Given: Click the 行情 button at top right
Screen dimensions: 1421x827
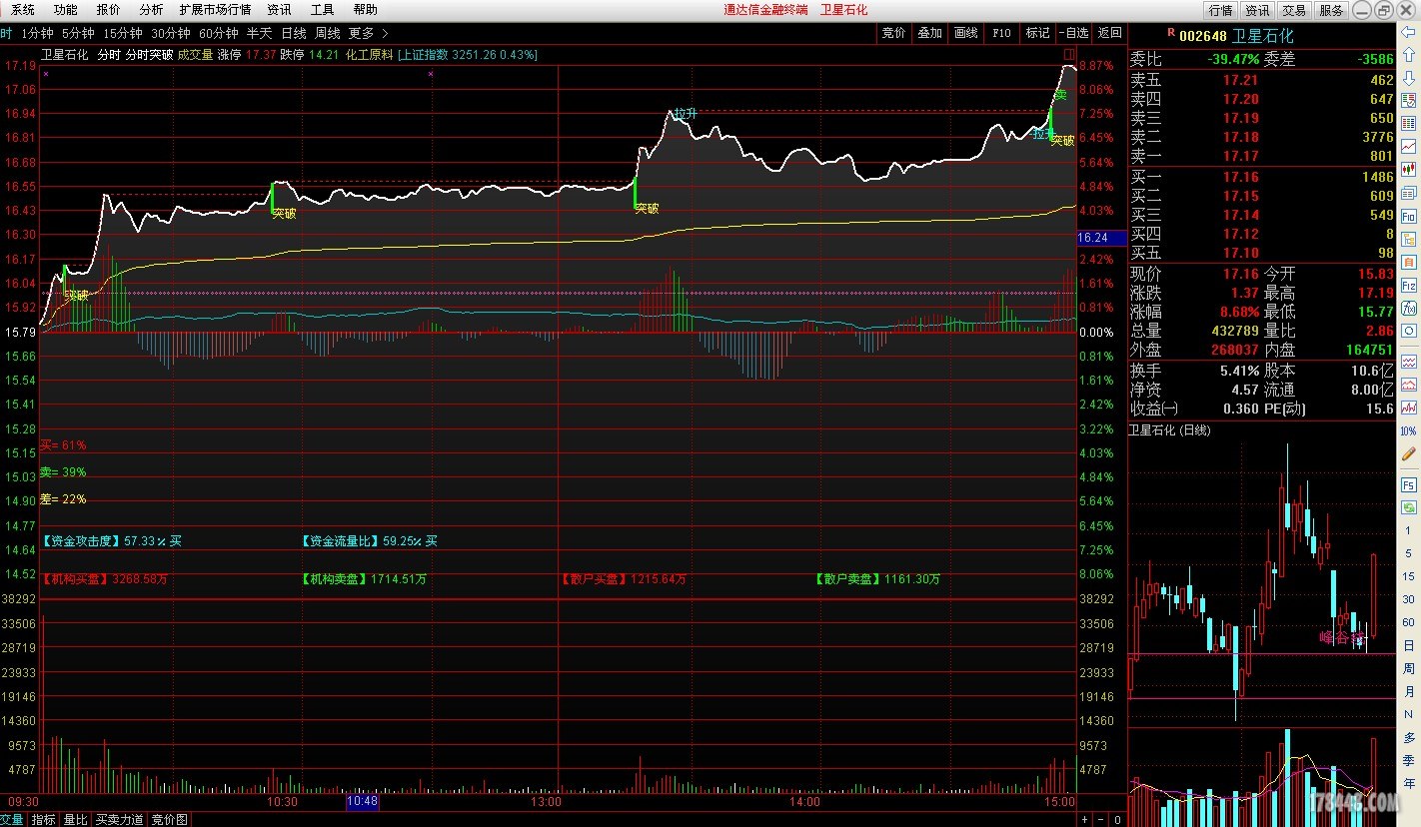Looking at the screenshot, I should pyautogui.click(x=1221, y=10).
